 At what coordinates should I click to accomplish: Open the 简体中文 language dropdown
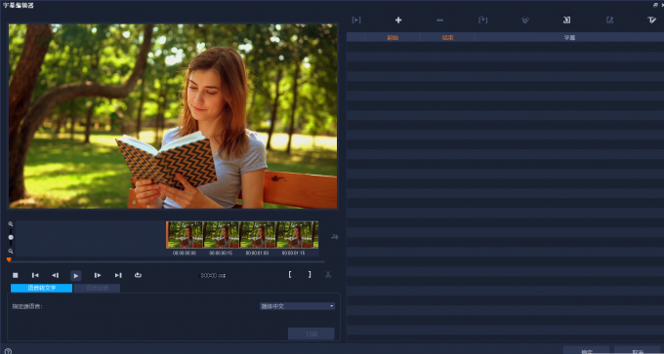pos(297,306)
